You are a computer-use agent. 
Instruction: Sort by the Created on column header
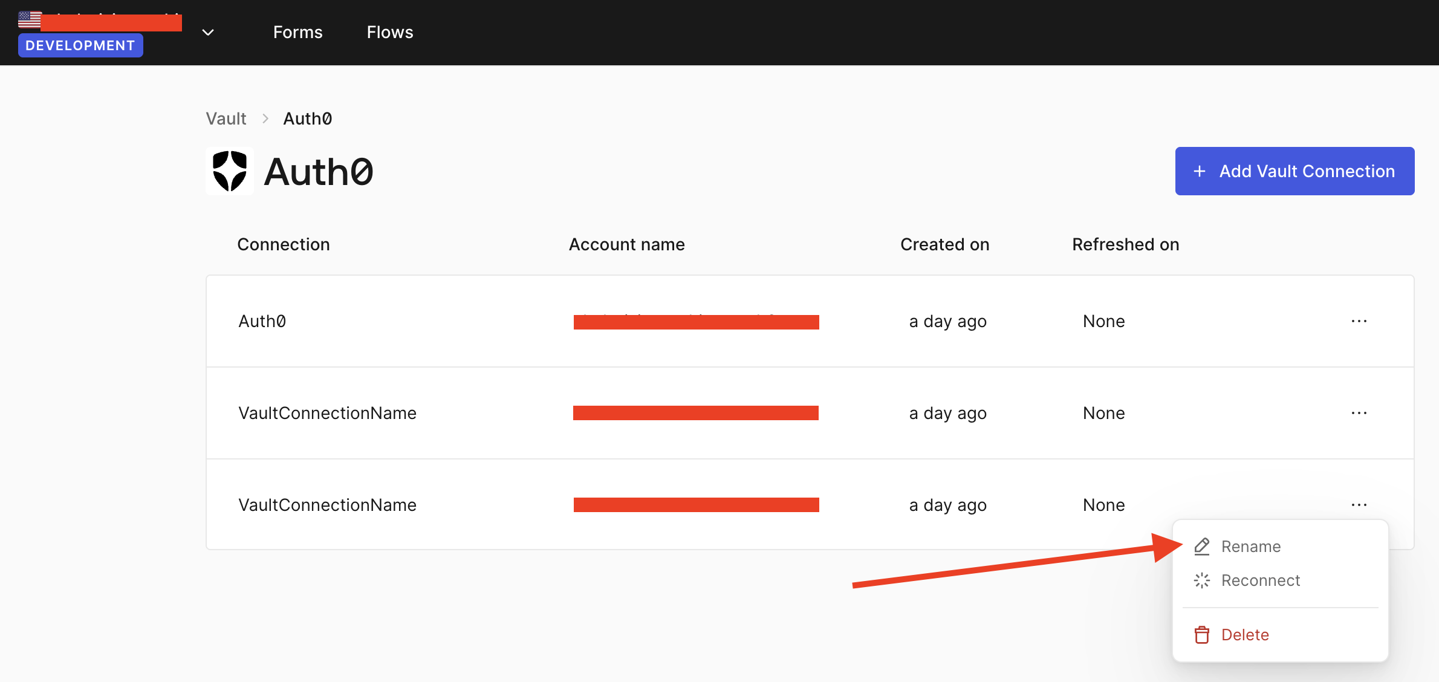point(944,244)
